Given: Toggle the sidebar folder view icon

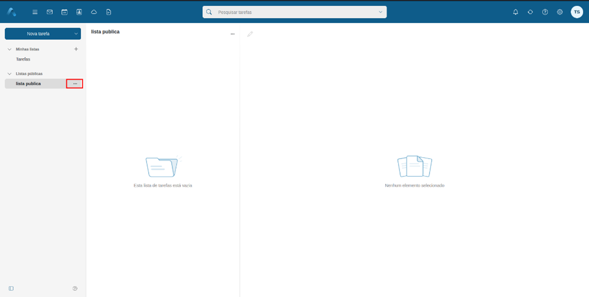Looking at the screenshot, I should pyautogui.click(x=11, y=288).
